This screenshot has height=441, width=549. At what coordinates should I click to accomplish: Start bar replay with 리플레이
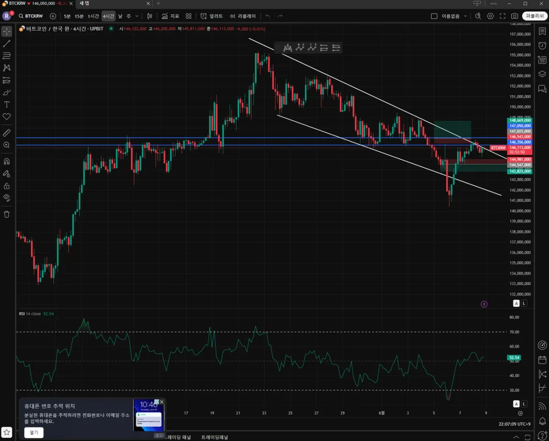[x=243, y=16]
